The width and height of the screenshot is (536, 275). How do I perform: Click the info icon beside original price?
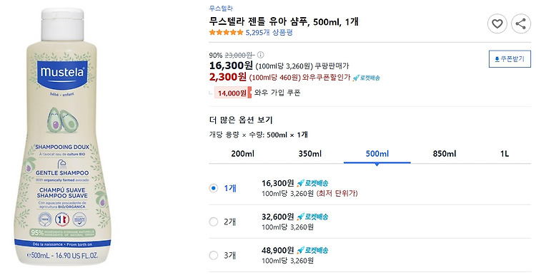[x=260, y=55]
